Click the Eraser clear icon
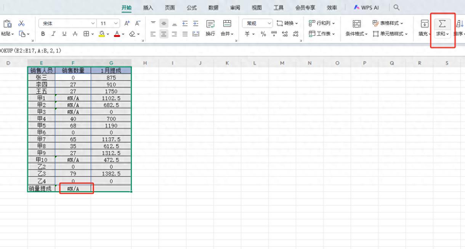Image resolution: width=465 pixels, height=249 pixels. coord(132,34)
